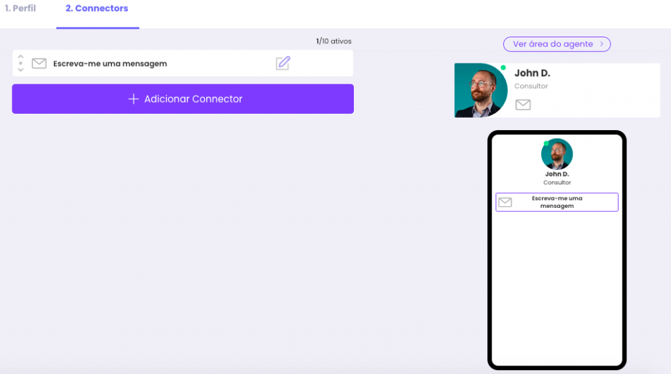Viewport: 671px width, 374px height.
Task: Click the Escreva-me uma mensagem label in the connector list
Action: click(x=110, y=63)
